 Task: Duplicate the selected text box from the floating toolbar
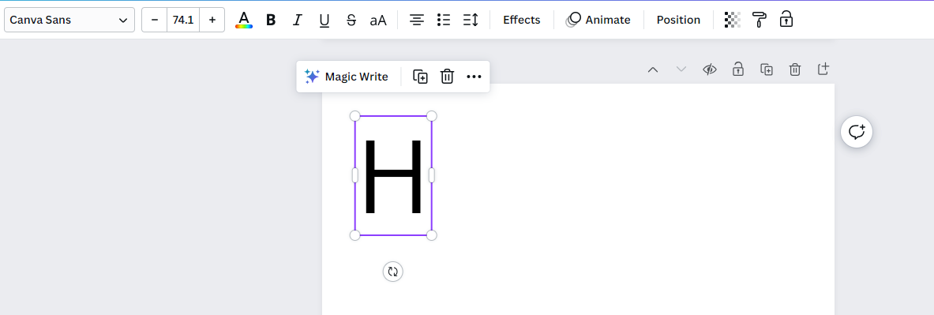click(x=421, y=77)
